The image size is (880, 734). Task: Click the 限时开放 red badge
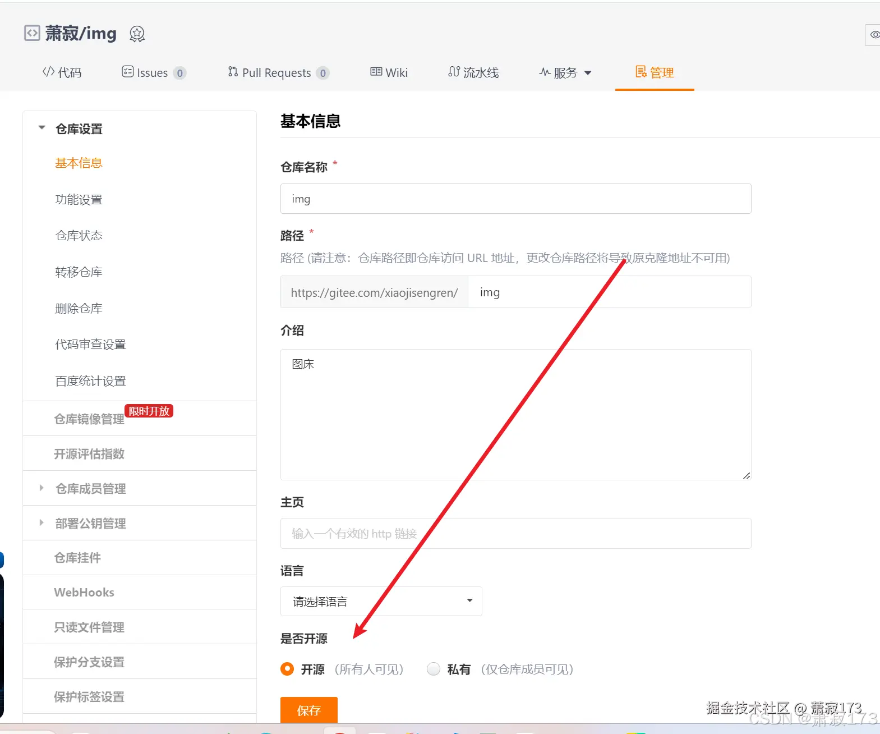pyautogui.click(x=149, y=411)
